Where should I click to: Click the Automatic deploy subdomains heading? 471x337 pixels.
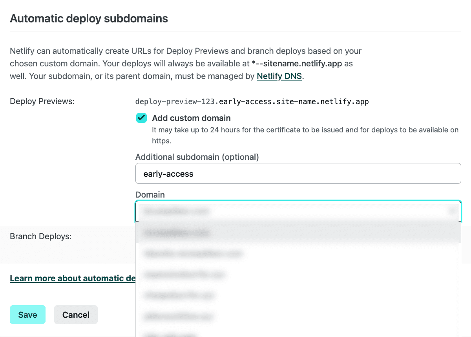[x=89, y=18]
